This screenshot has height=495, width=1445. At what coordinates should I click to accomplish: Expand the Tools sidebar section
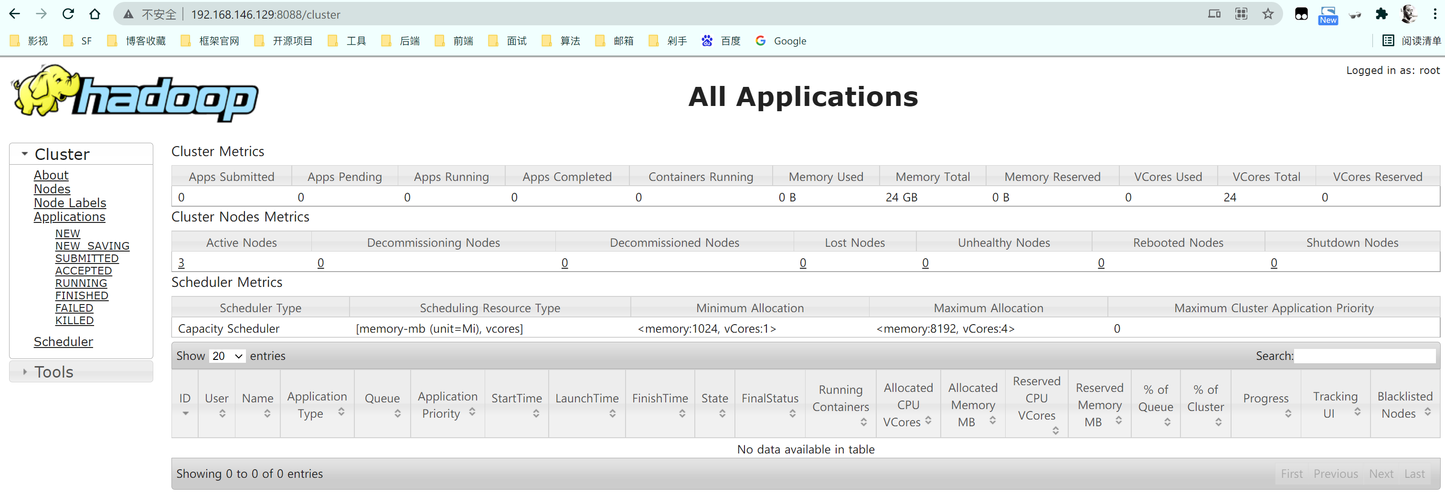(x=25, y=372)
